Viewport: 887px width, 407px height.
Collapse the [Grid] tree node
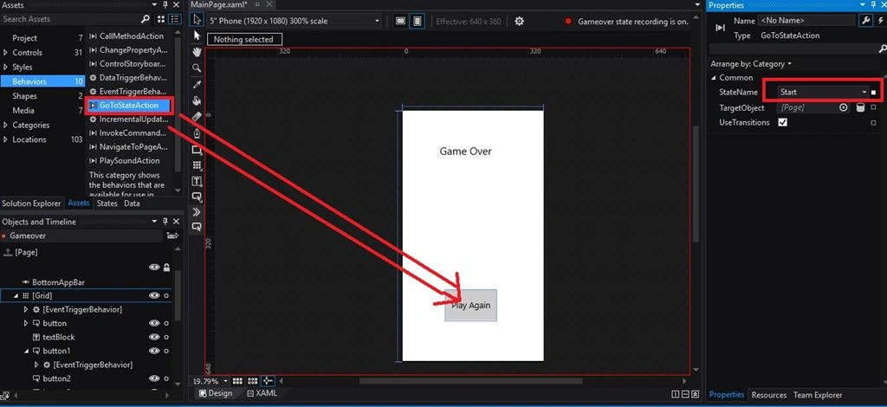click(16, 295)
